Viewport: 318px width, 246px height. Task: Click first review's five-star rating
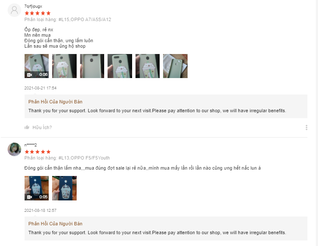(38, 13)
